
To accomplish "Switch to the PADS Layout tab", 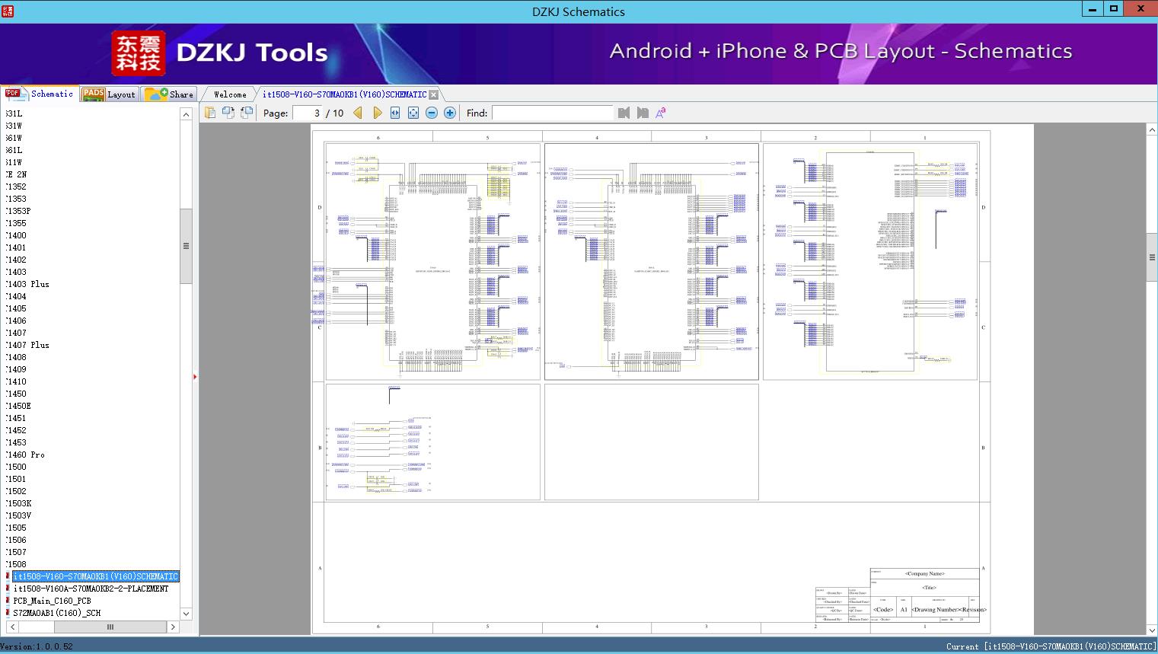I will coord(109,94).
